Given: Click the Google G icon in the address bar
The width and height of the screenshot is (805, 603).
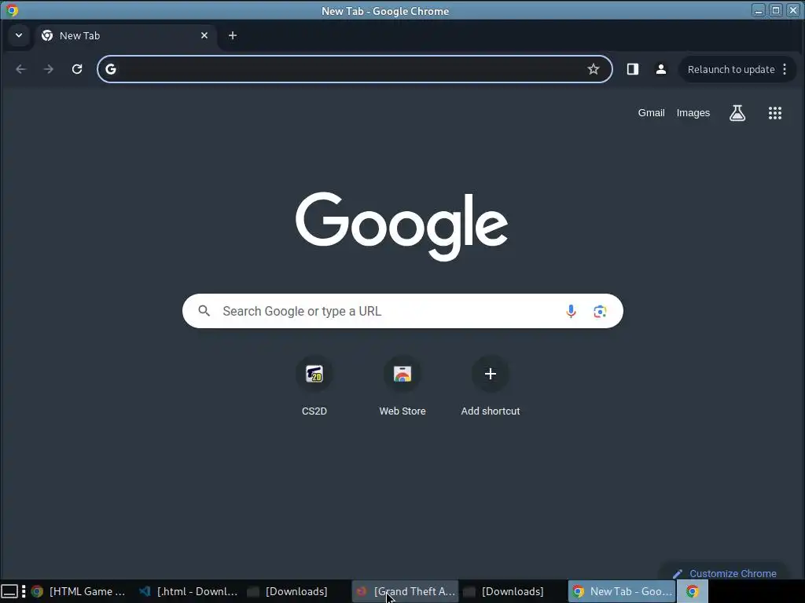Looking at the screenshot, I should click(111, 69).
